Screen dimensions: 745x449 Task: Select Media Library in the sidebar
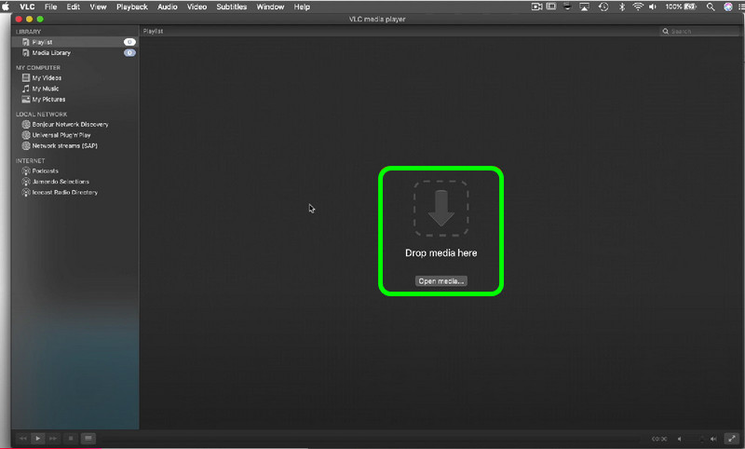point(51,53)
